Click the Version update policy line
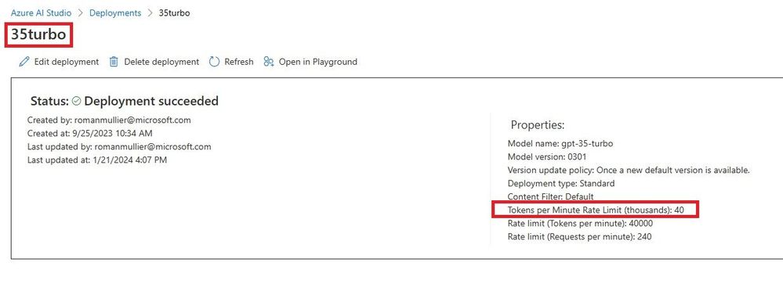Screen dimensions: 783x298 pos(629,171)
